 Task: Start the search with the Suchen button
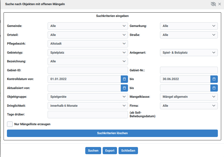(x=93, y=151)
